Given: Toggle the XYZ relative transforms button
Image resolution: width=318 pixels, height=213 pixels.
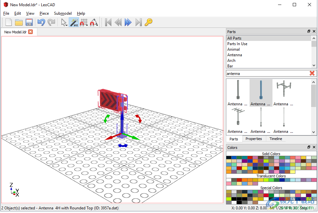Looking at the screenshot, I should point(74,22).
